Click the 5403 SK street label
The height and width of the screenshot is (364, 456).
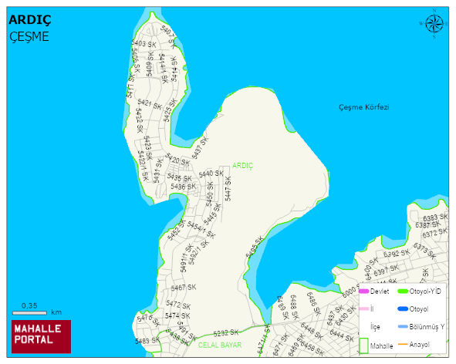point(144,44)
